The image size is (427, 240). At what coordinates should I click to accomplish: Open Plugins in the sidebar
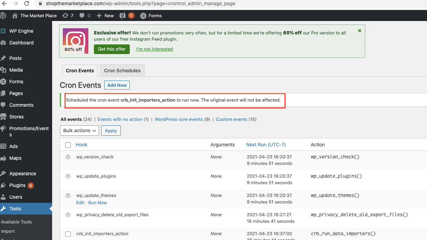coord(17,185)
